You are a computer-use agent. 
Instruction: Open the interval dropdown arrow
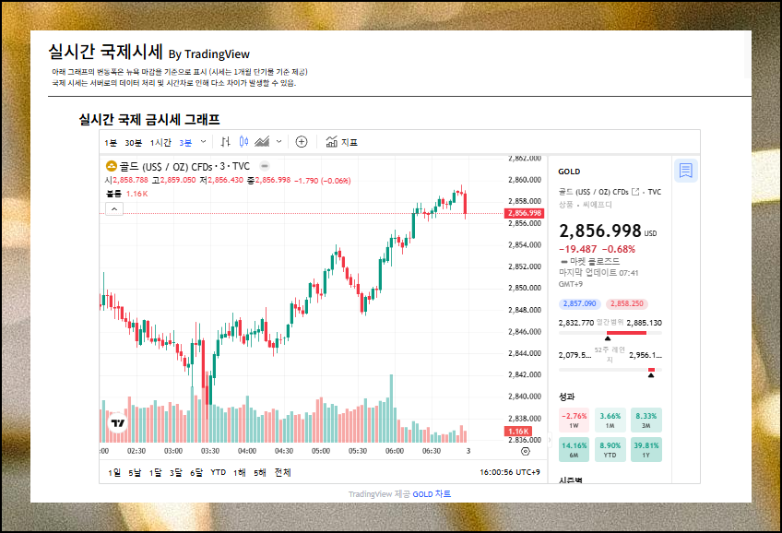(x=203, y=142)
